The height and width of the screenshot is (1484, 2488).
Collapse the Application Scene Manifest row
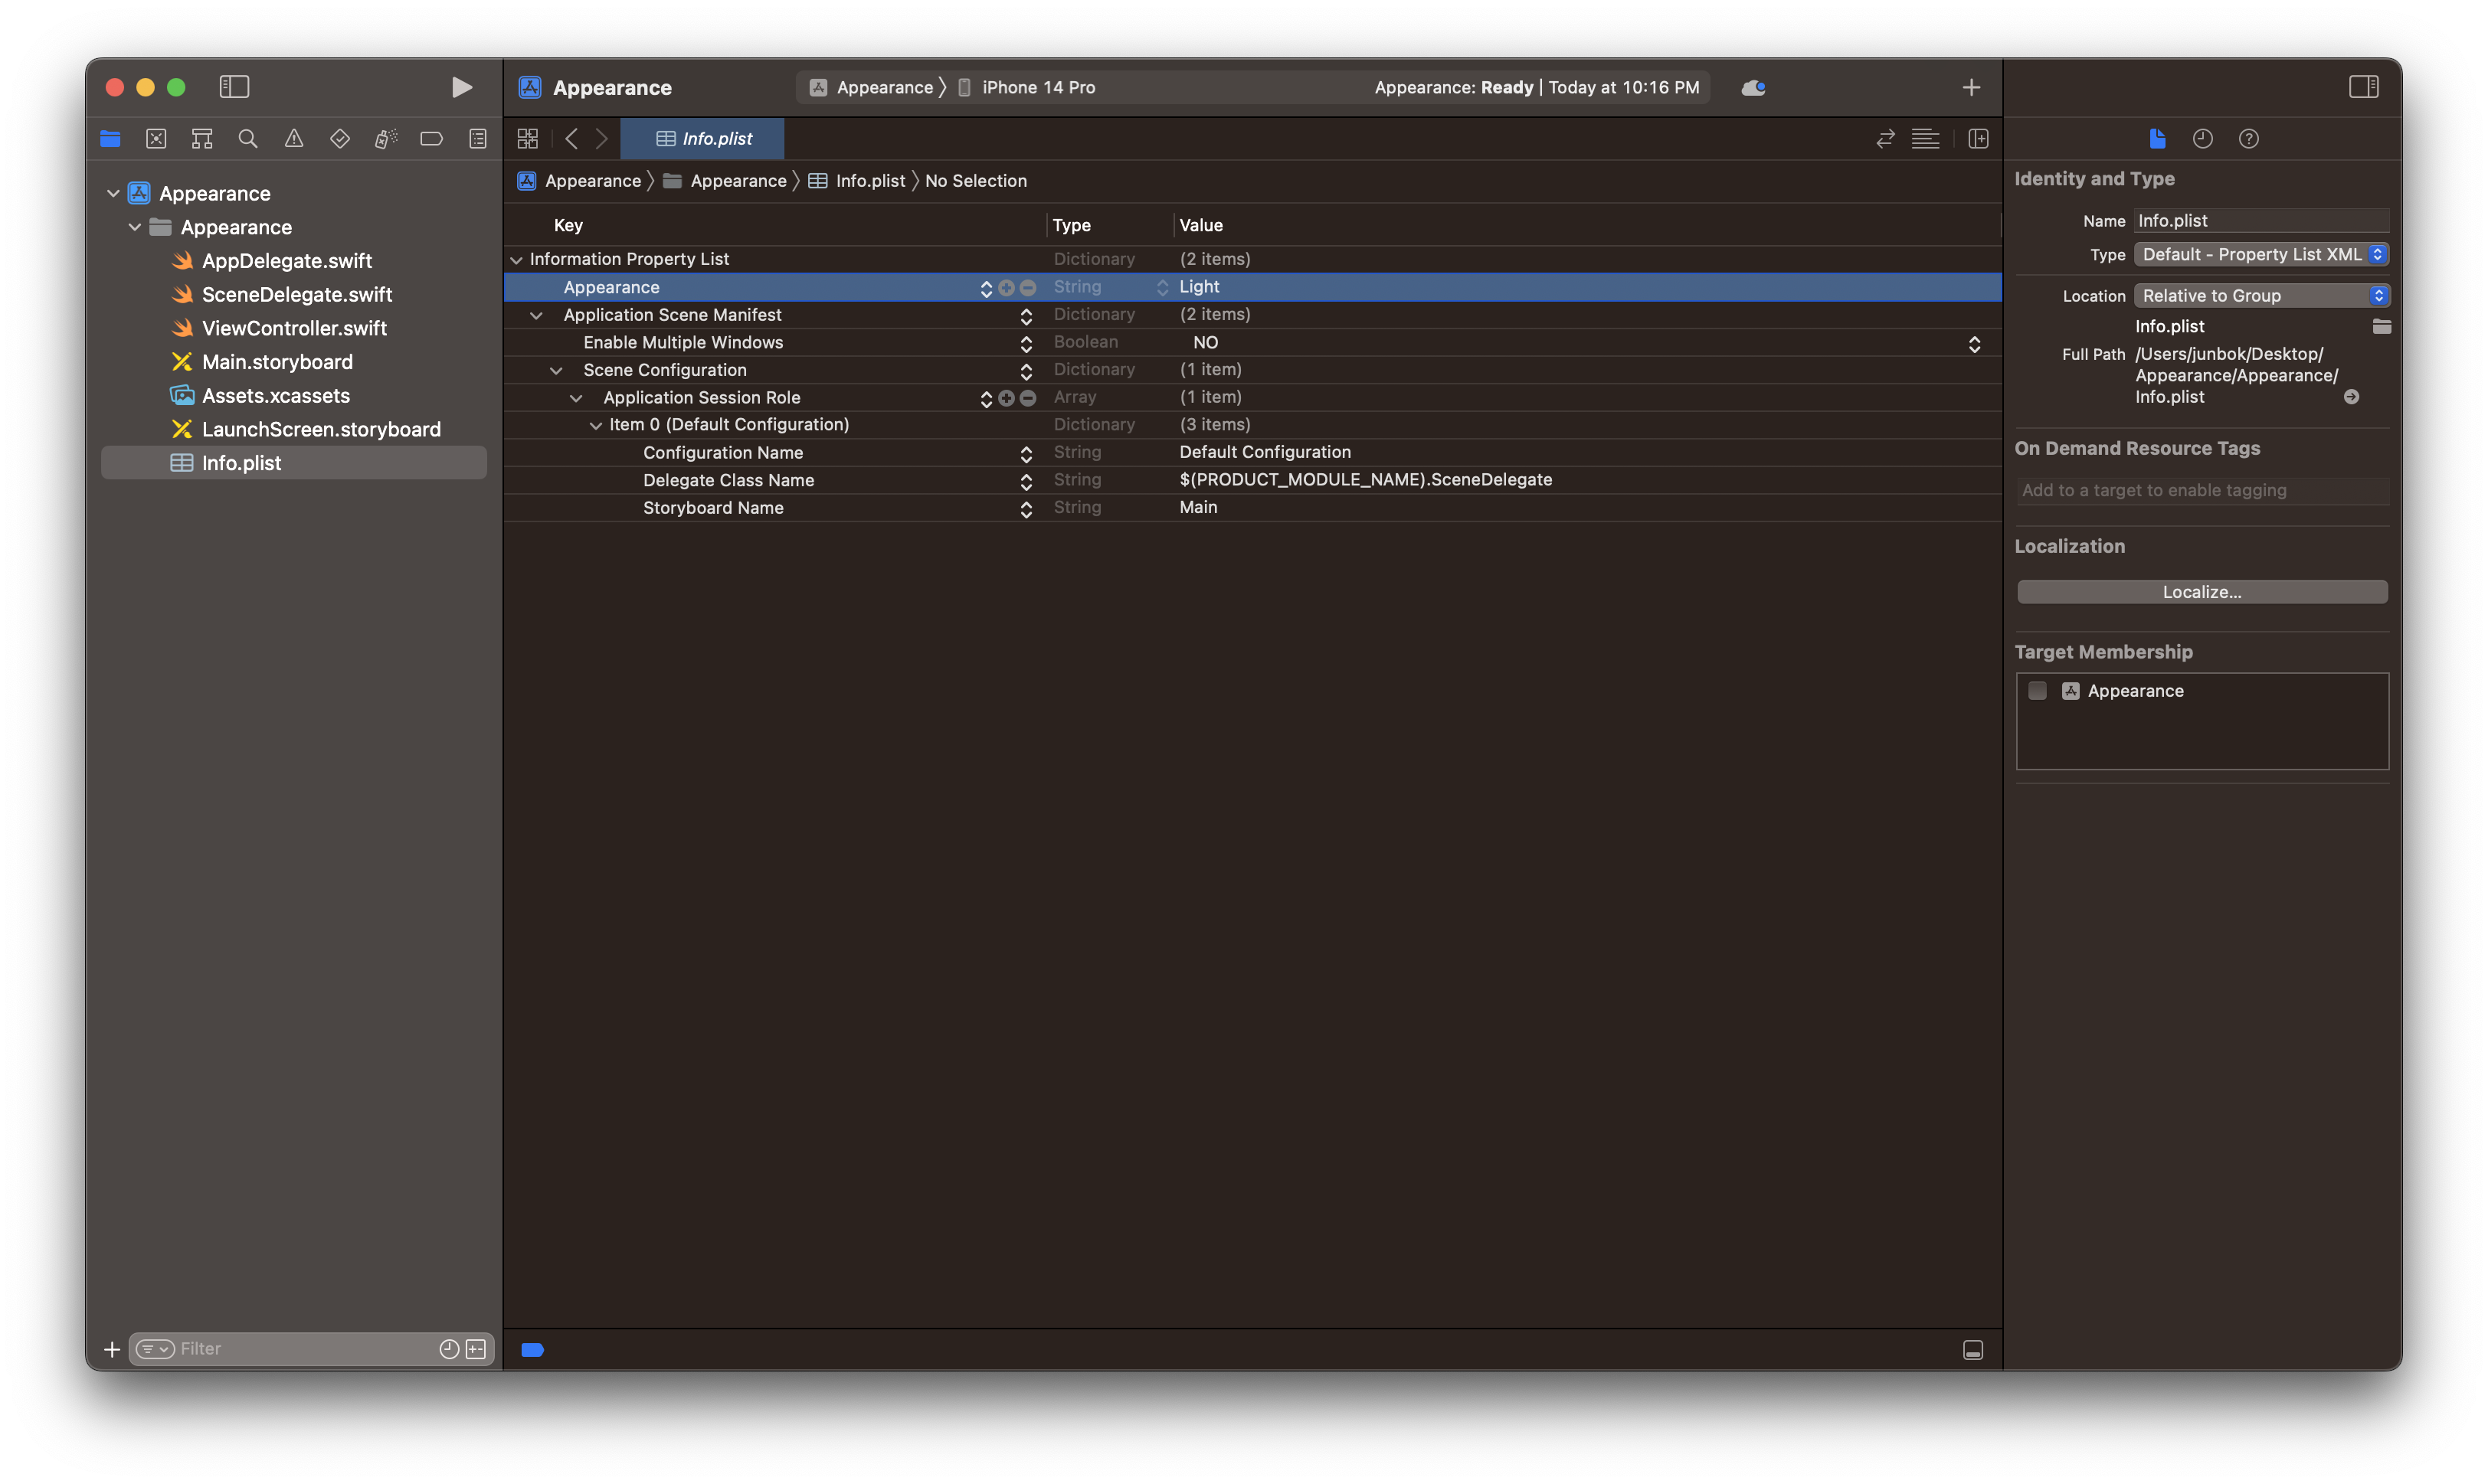pos(536,315)
